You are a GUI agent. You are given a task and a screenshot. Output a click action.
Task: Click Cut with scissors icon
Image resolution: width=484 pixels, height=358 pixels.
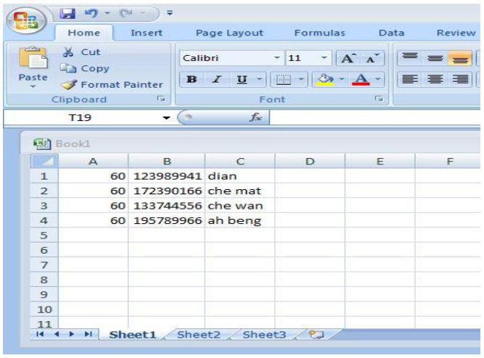click(x=81, y=52)
